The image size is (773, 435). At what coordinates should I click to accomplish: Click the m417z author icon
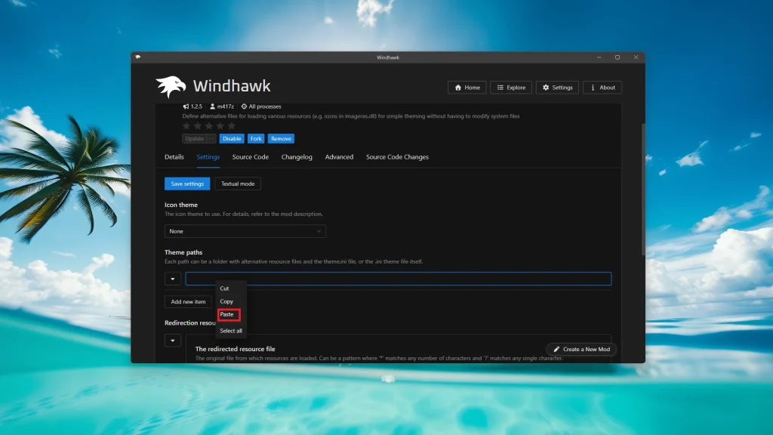coord(211,106)
